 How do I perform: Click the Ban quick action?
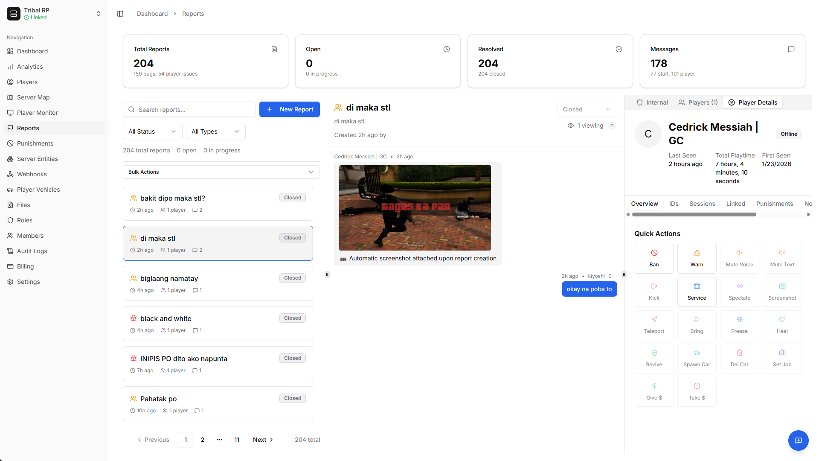coord(654,258)
